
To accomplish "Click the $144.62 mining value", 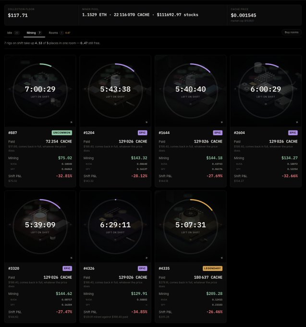I will click(x=64, y=294).
